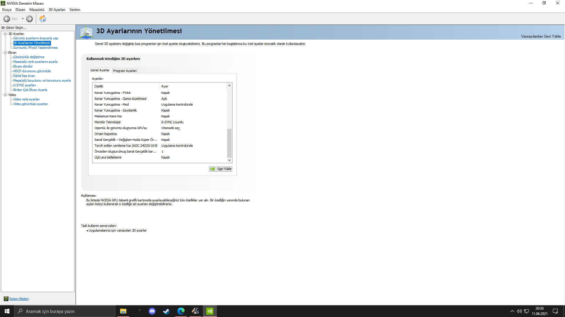Open Discord from the taskbar
Viewport: 565px width, 317px height.
click(152, 311)
